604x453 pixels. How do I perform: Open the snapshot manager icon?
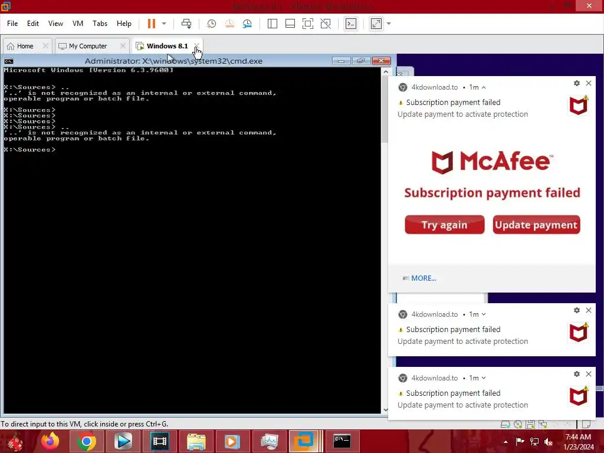[x=247, y=24]
